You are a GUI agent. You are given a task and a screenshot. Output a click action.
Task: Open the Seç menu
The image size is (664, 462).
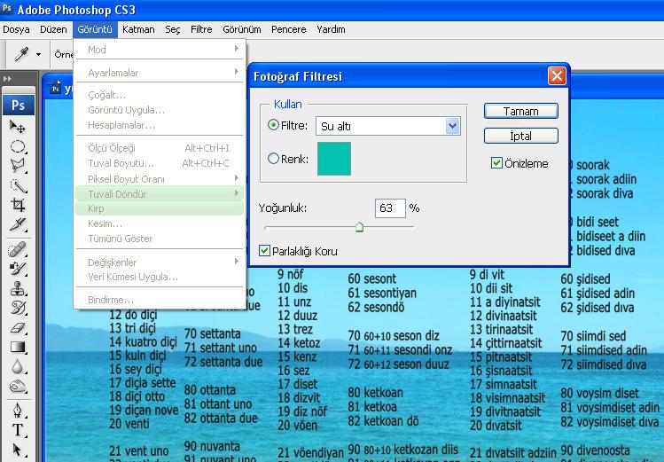[172, 29]
